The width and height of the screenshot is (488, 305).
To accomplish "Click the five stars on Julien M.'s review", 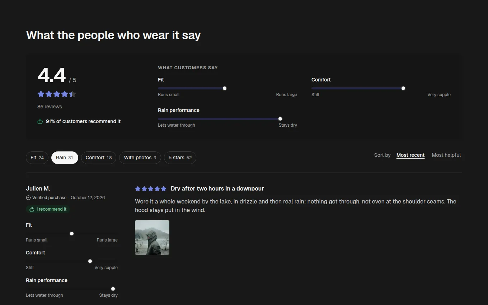I will point(151,189).
